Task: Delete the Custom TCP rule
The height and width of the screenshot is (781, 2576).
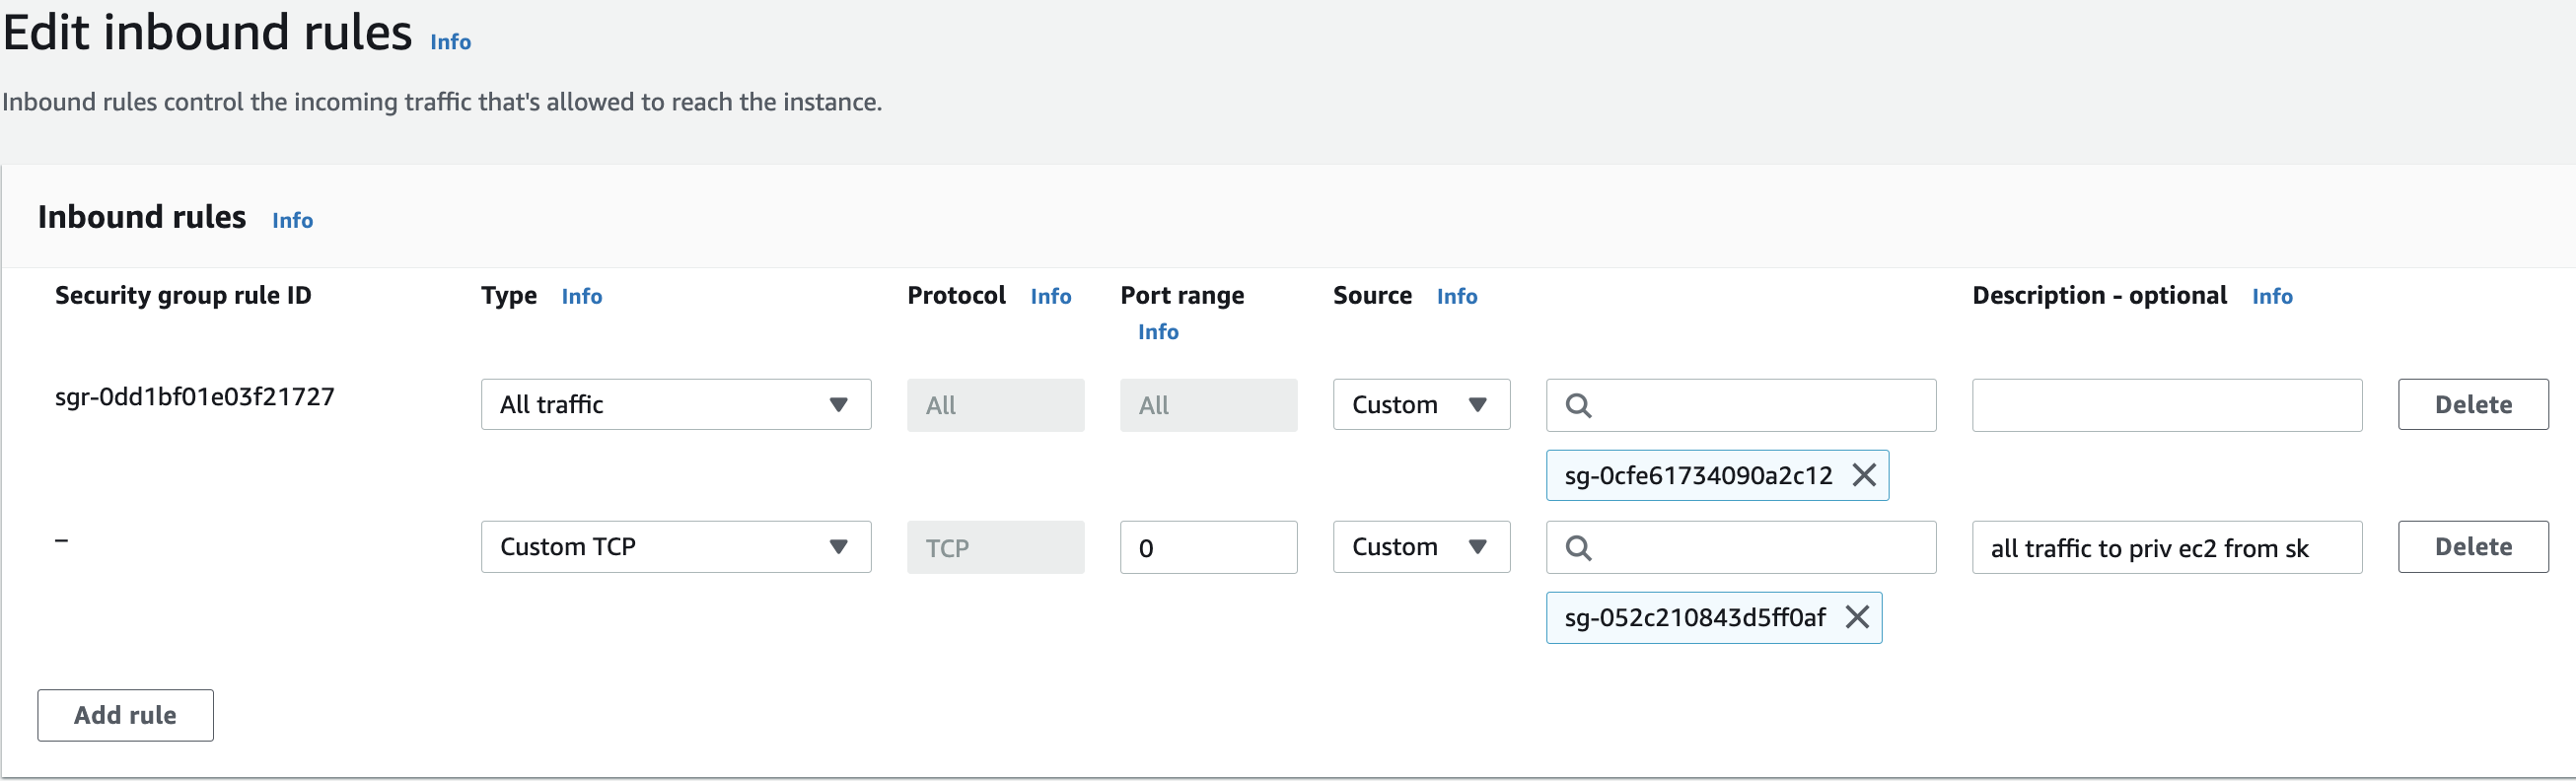Action: (x=2472, y=546)
